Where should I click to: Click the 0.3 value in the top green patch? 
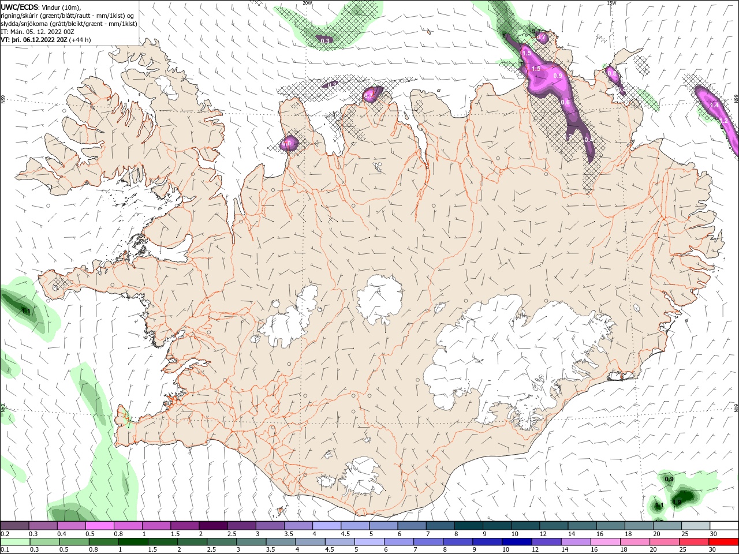tap(325, 41)
